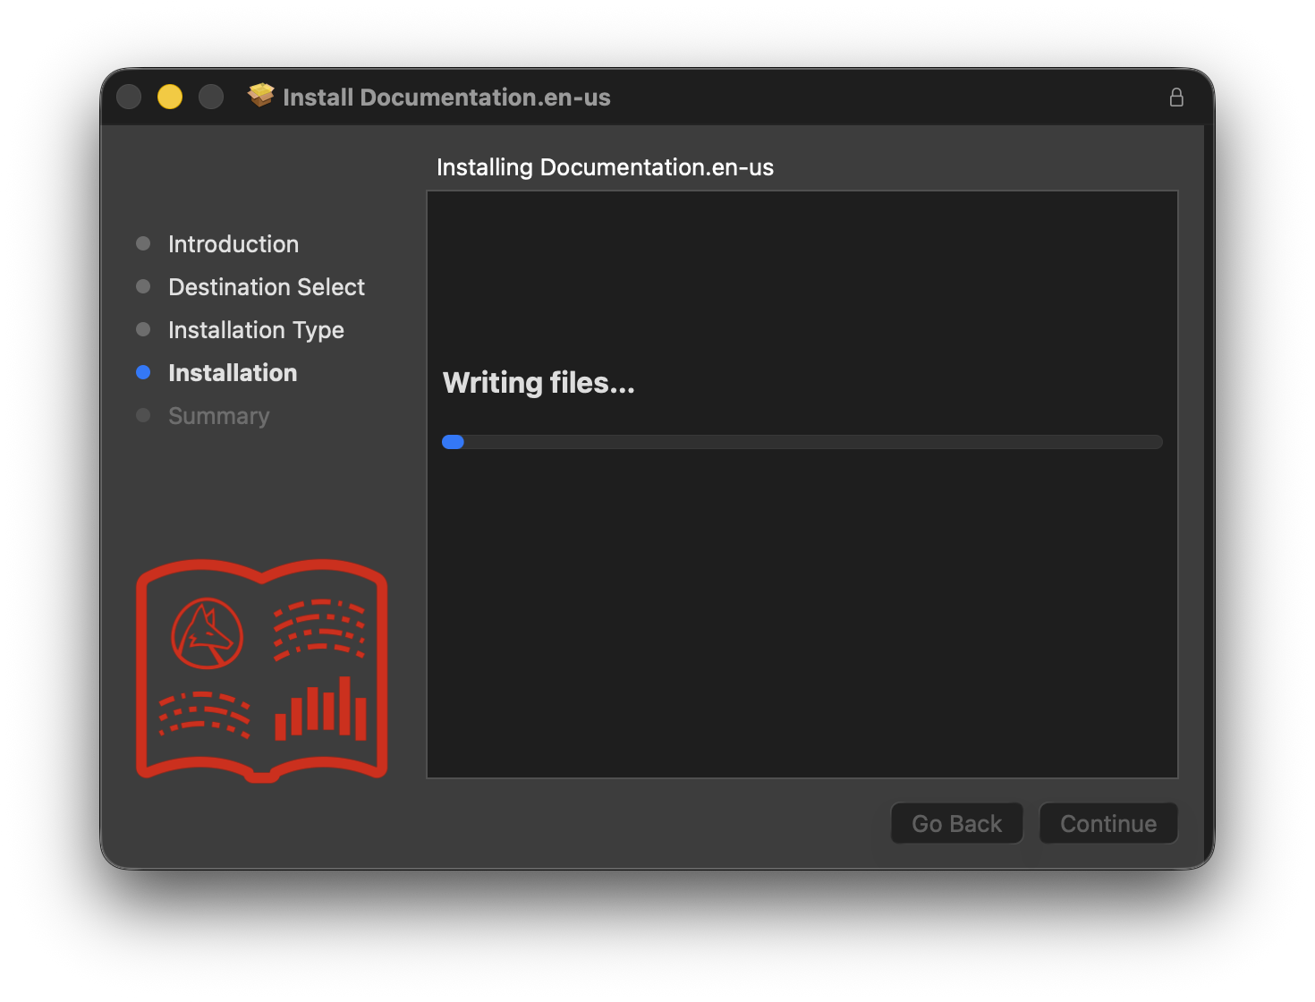Click the dimmed bullet beside Summary

tap(143, 415)
